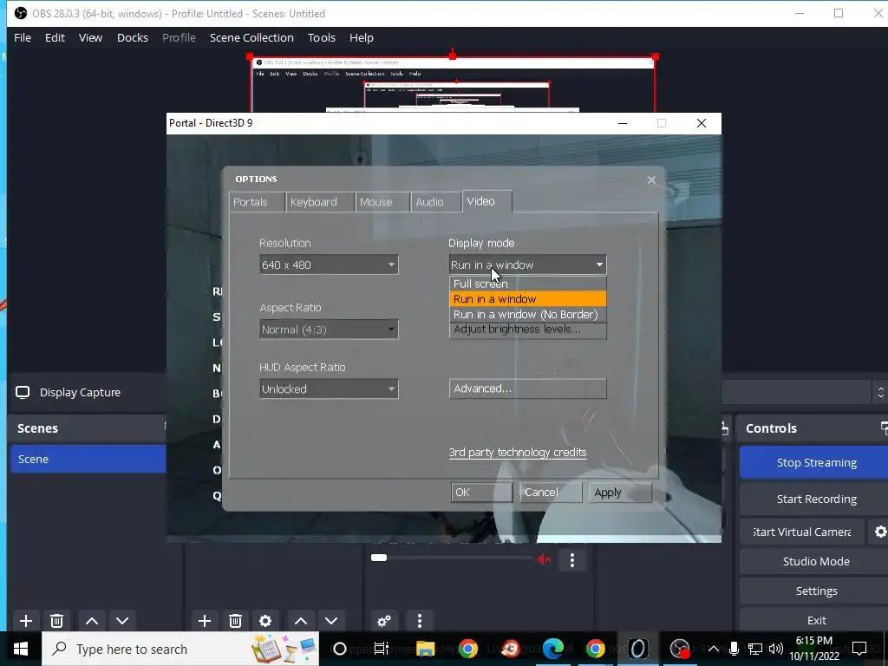
Task: Open virtual camera settings gear icon
Action: click(x=880, y=532)
